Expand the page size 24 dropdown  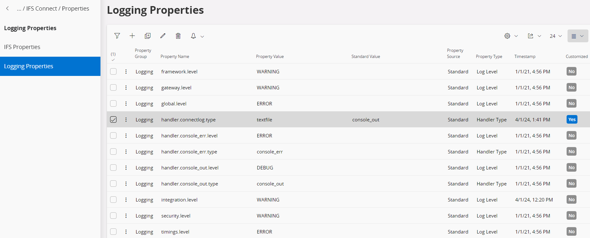[x=556, y=36]
